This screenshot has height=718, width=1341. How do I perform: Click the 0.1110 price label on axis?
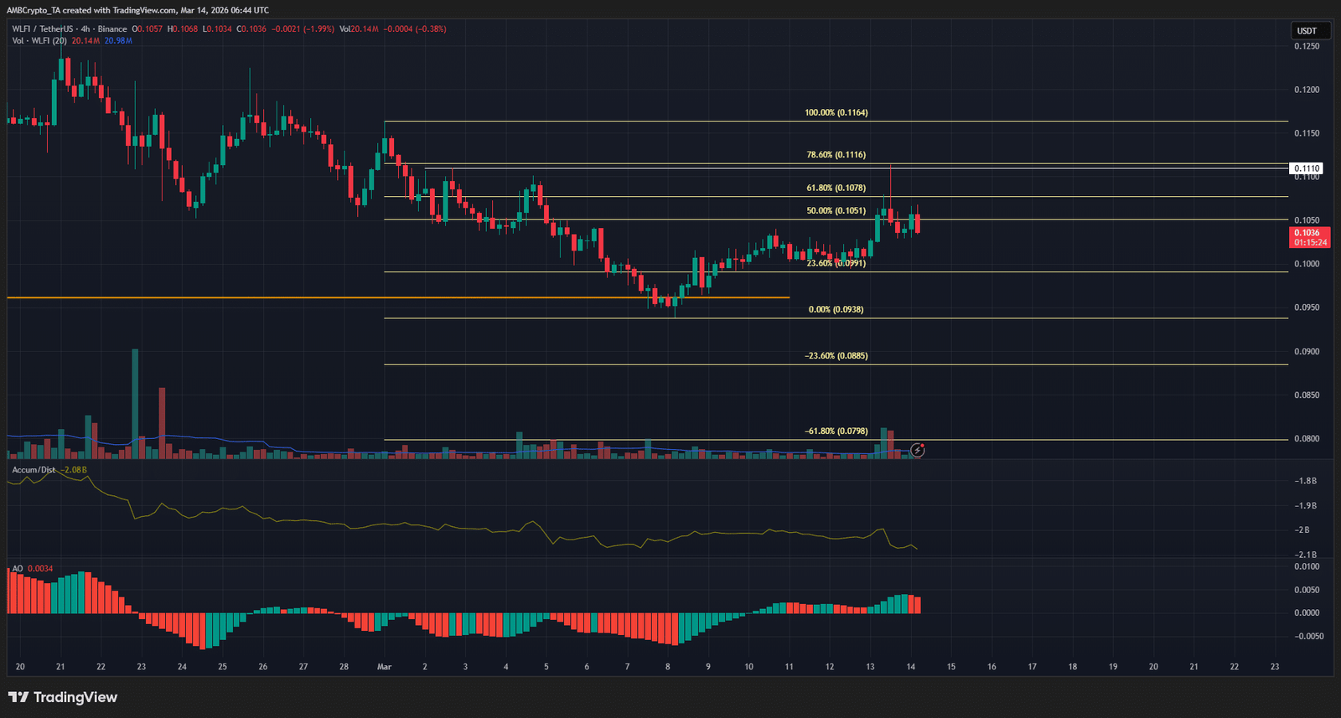[1306, 168]
